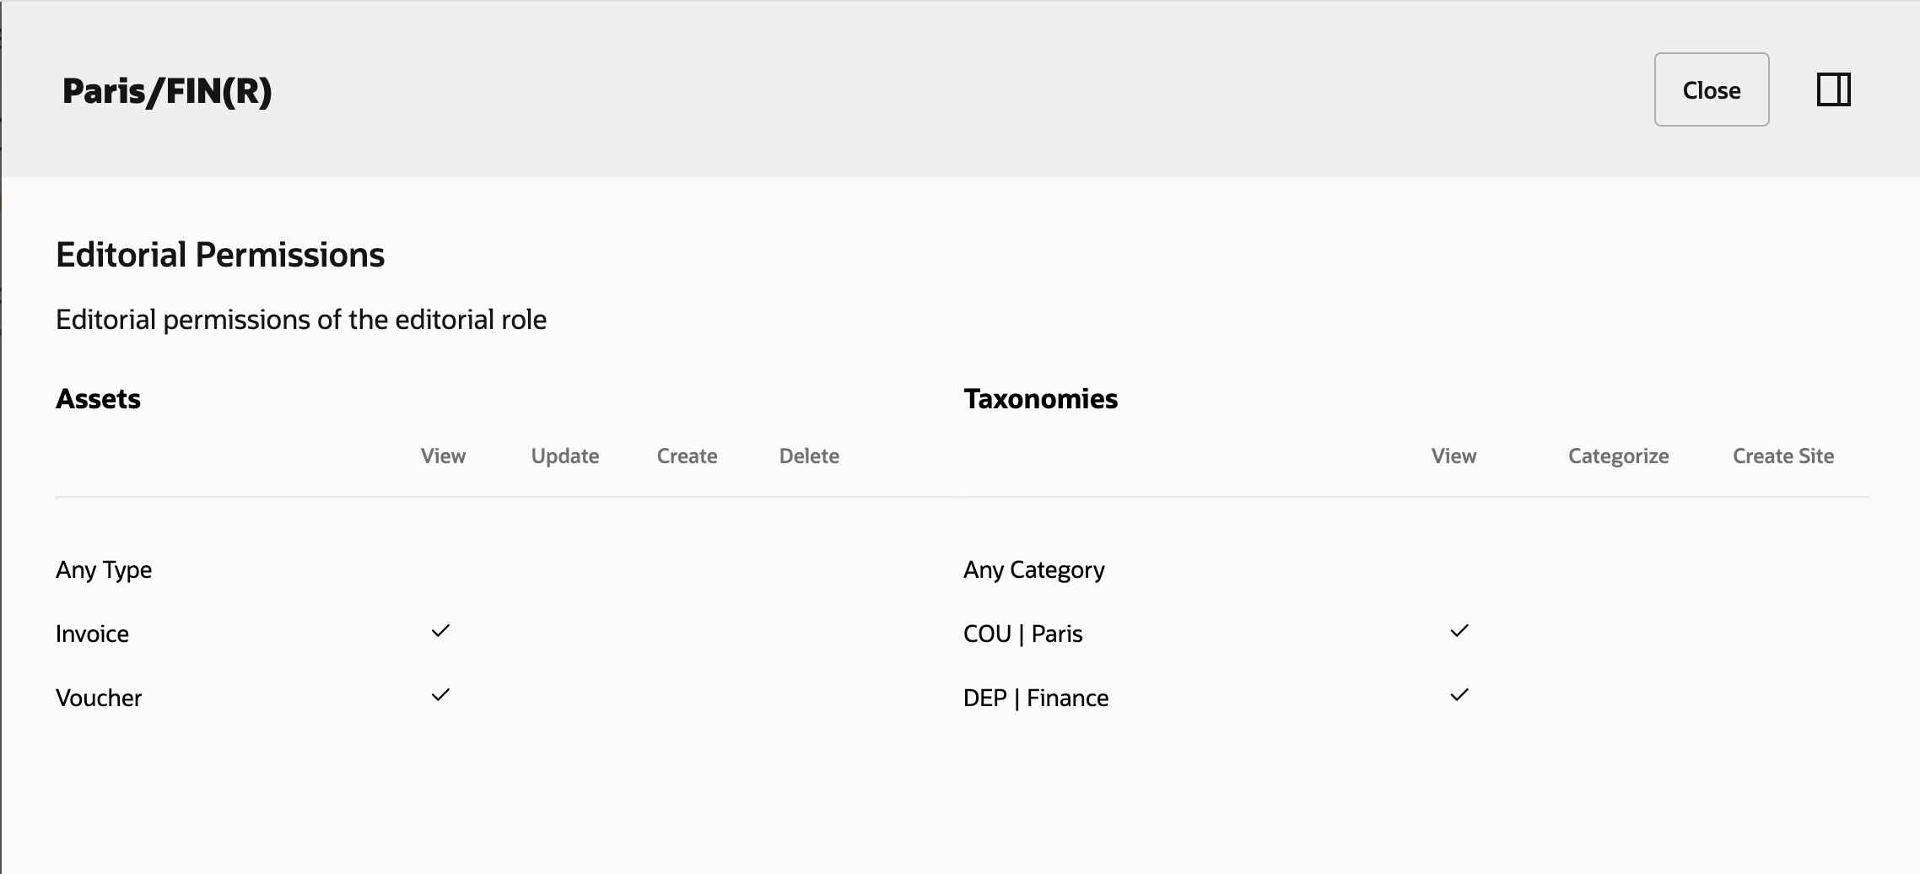1920x874 pixels.
Task: Click the Assets Update column header
Action: pyautogui.click(x=565, y=456)
